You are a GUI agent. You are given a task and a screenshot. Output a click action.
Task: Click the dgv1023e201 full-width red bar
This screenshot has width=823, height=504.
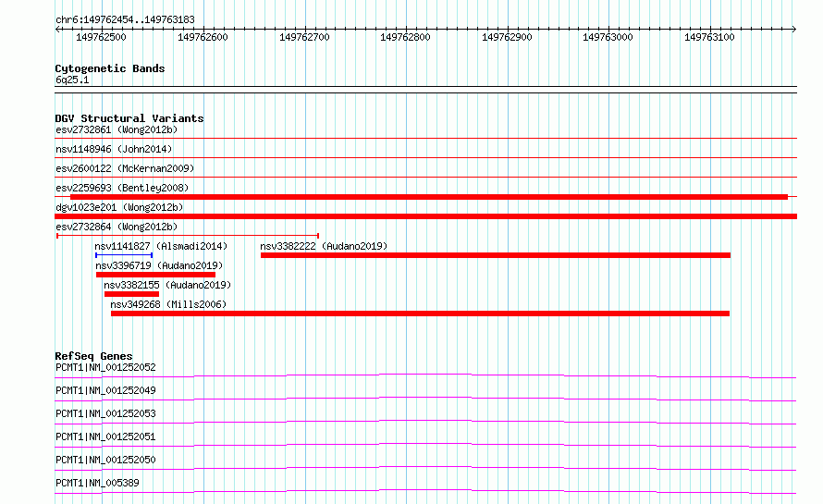pos(425,216)
